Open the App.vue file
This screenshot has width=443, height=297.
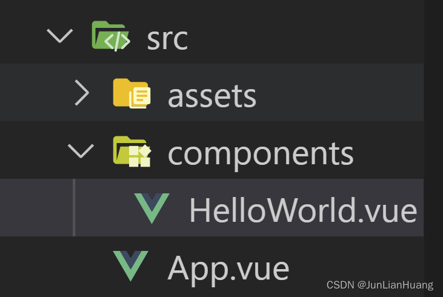tap(228, 267)
